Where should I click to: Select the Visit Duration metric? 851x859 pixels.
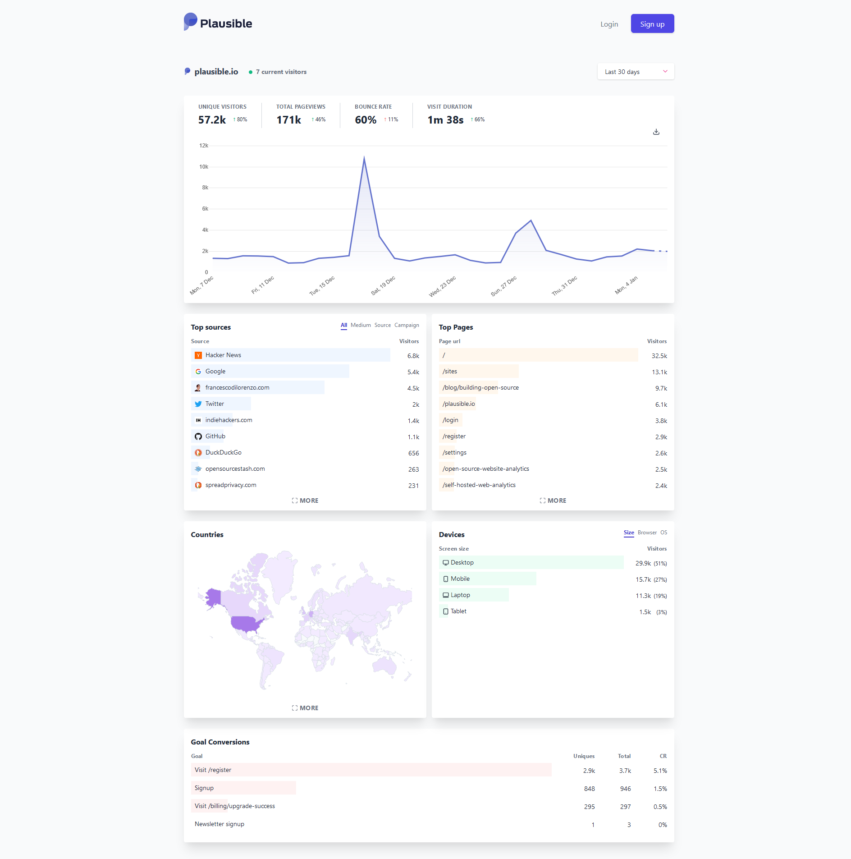click(x=456, y=115)
